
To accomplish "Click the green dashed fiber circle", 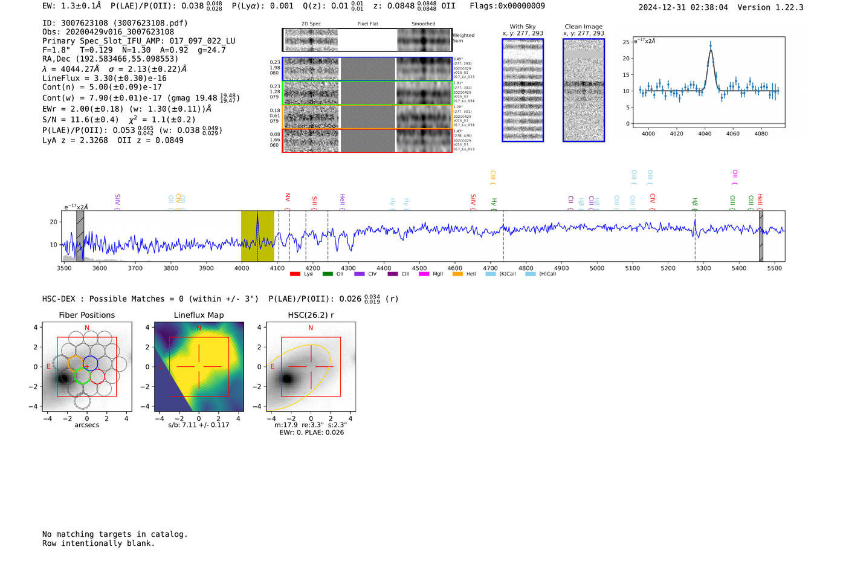I will point(82,377).
